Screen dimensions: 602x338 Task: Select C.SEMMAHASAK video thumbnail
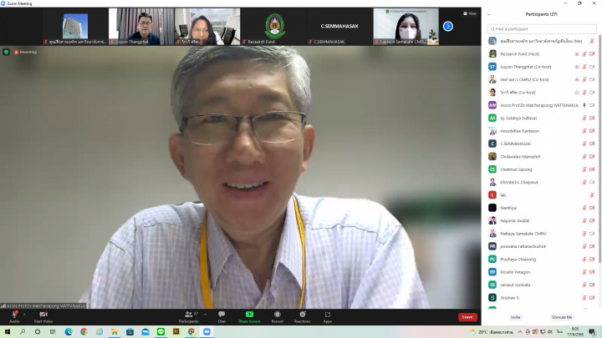point(339,27)
